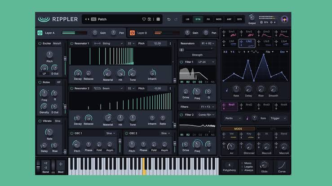The width and height of the screenshot is (332, 186).
Task: Click the LFO sine waveform shape icon
Action: [255, 52]
